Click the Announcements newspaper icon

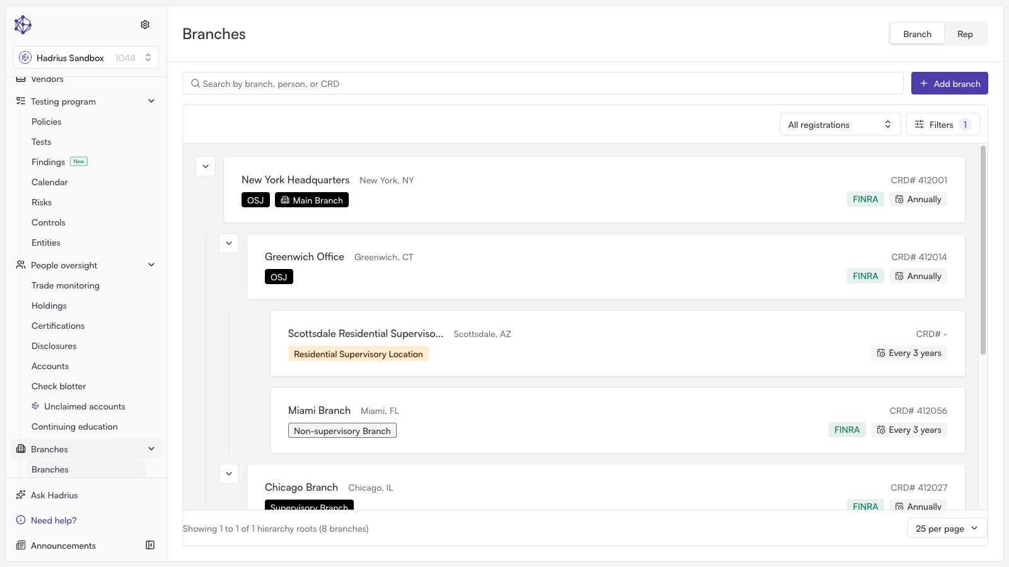coord(21,545)
